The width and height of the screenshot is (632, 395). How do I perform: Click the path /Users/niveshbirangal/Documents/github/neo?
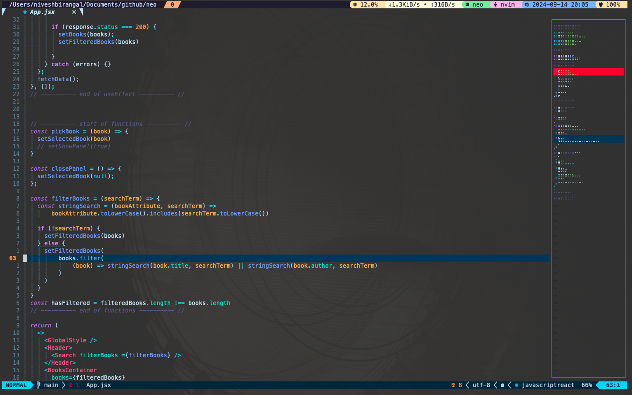click(83, 4)
